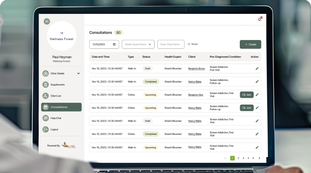Click the Draft status in Benjamin Bruno row
The height and width of the screenshot is (173, 311).
(148, 68)
